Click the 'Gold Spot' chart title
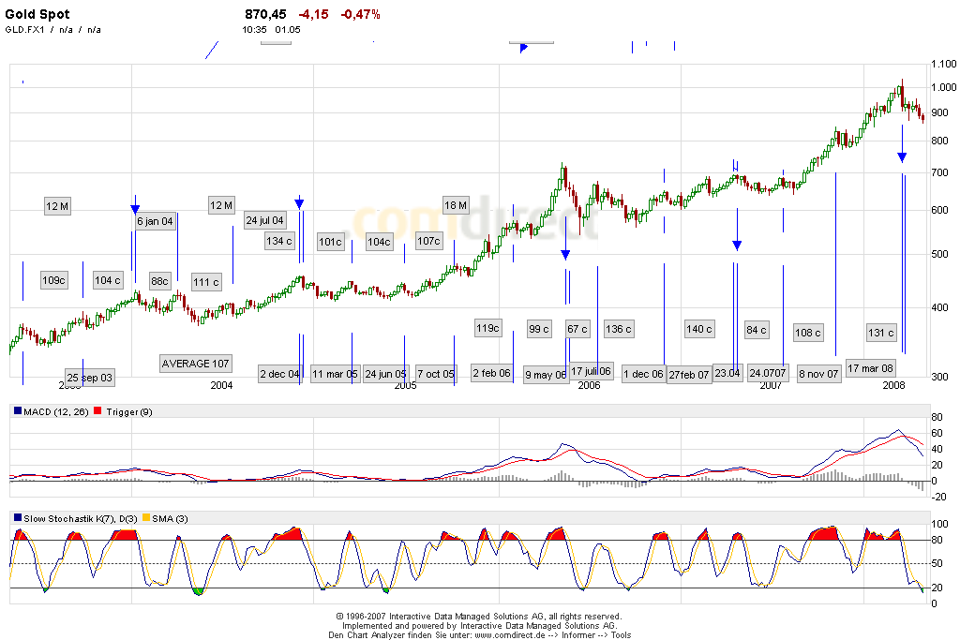Image resolution: width=960 pixels, height=640 pixels. (x=37, y=15)
